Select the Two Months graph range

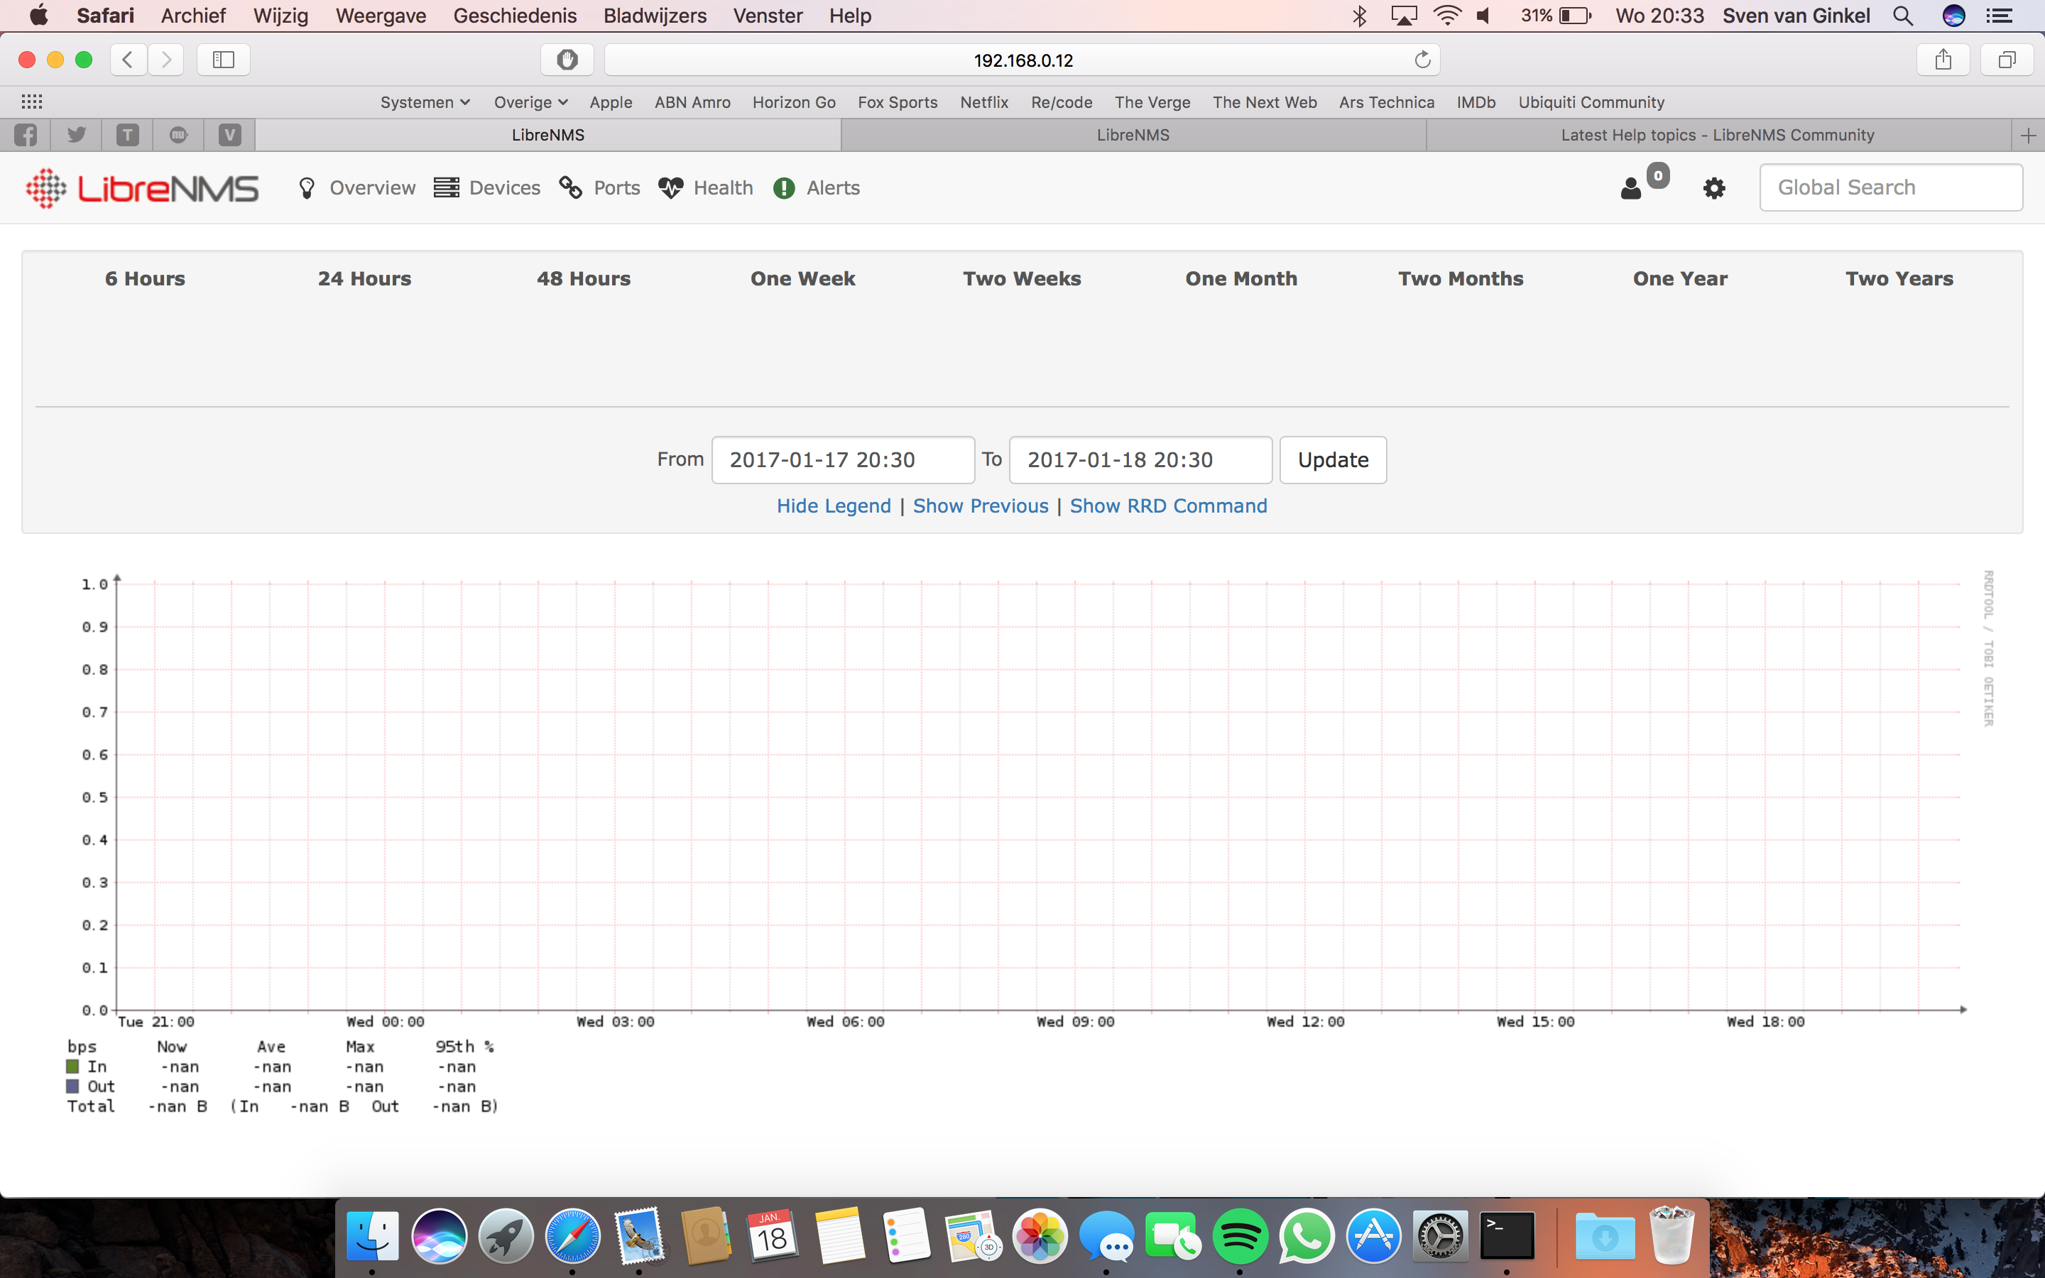click(x=1461, y=279)
